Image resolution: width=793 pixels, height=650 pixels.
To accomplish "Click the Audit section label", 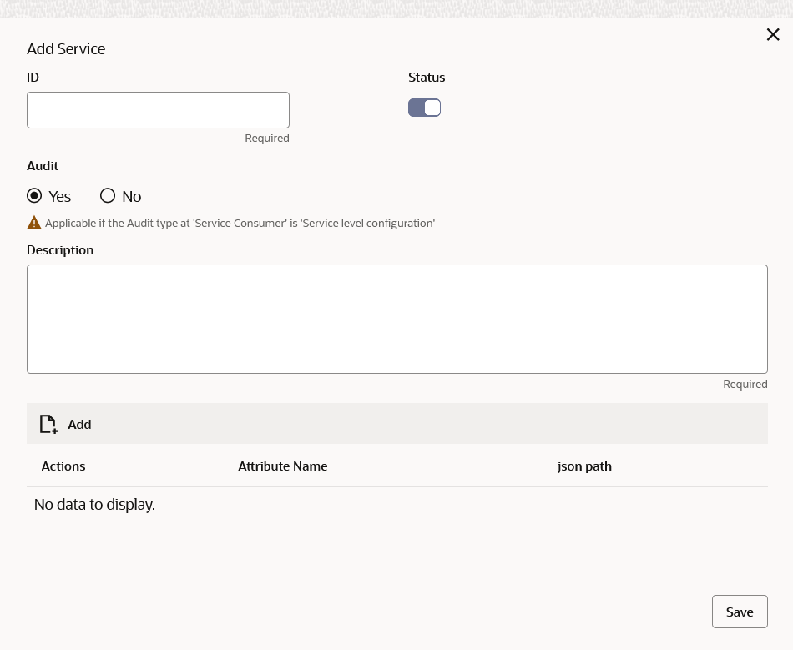I will click(43, 166).
